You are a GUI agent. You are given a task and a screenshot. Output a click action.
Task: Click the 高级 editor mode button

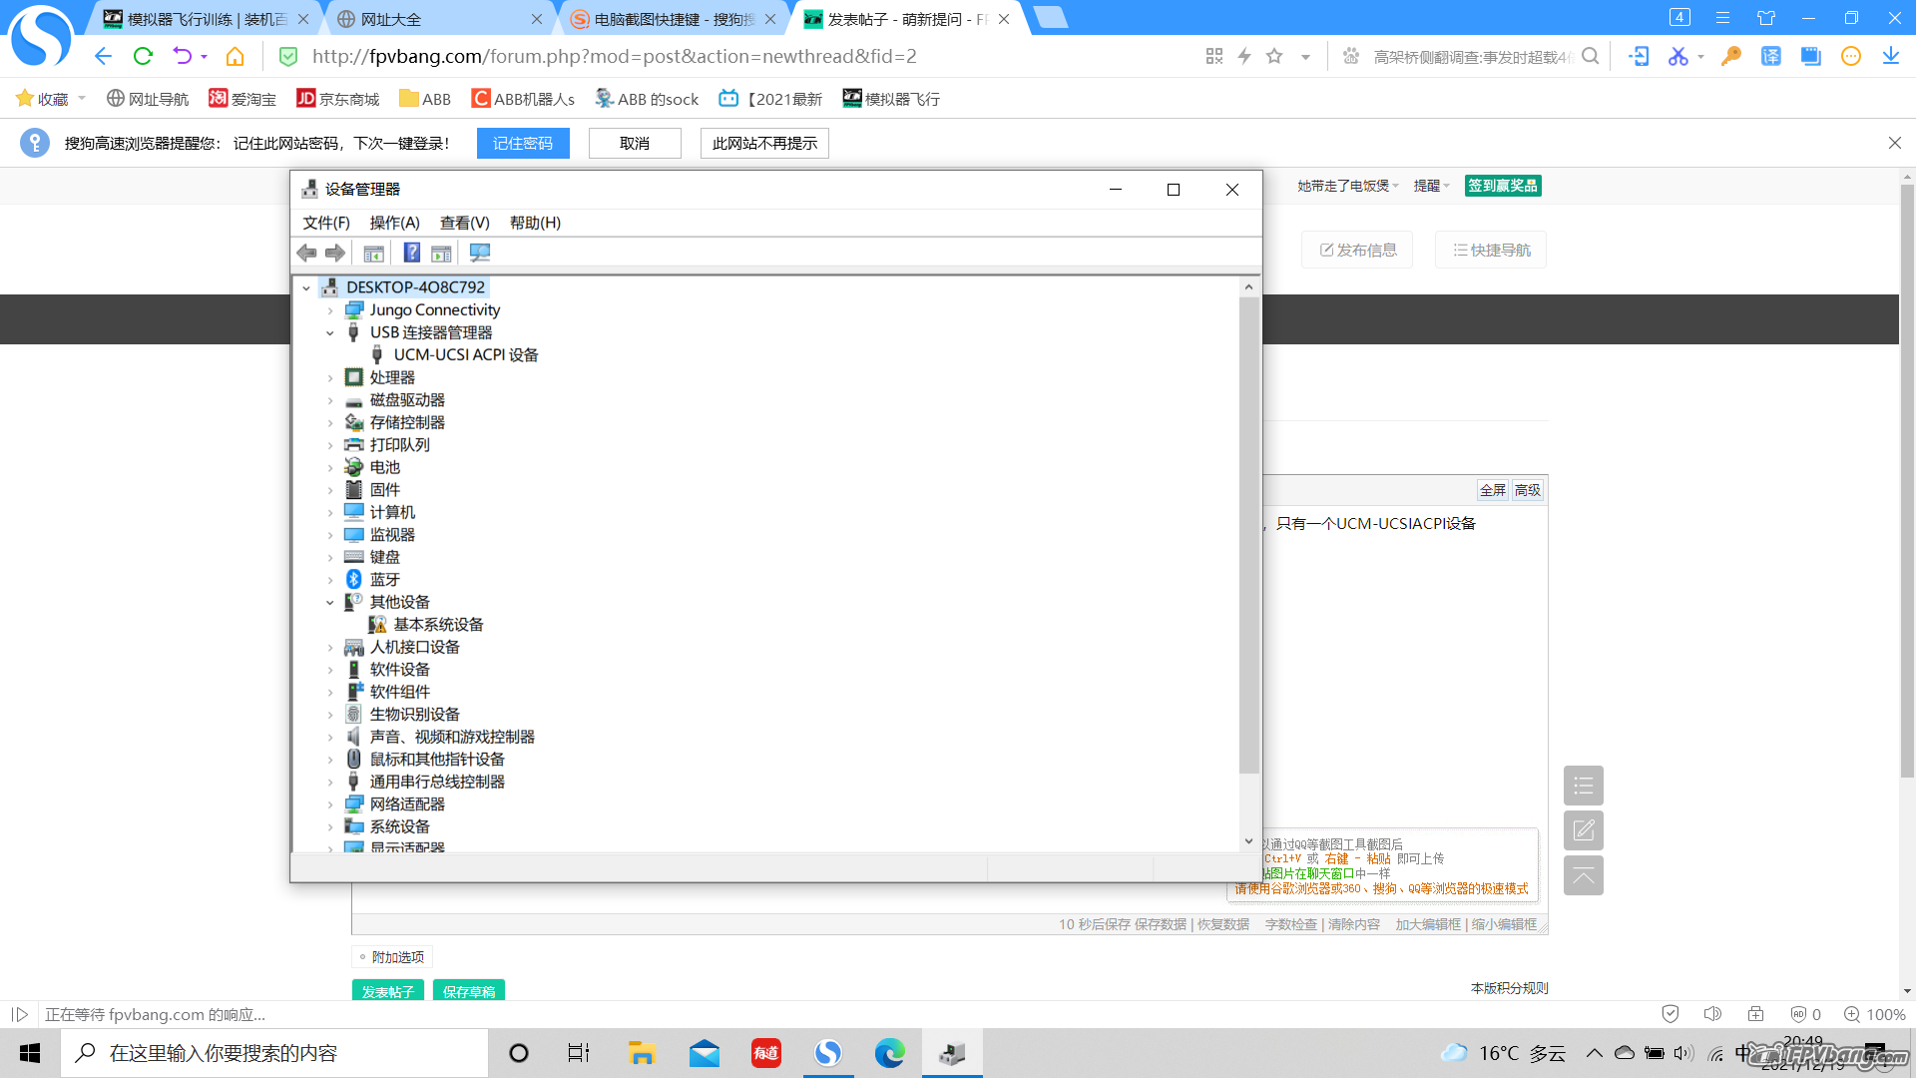tap(1527, 490)
